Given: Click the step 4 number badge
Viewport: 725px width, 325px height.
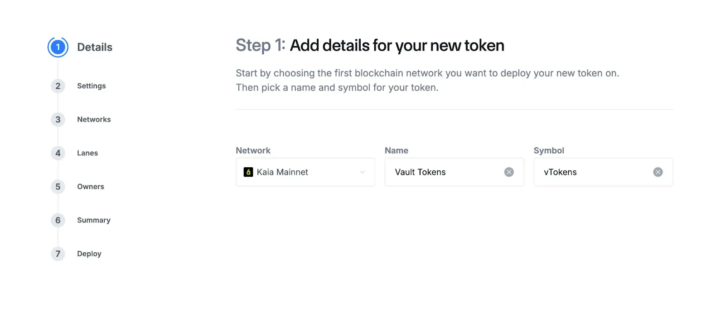Looking at the screenshot, I should [x=58, y=153].
